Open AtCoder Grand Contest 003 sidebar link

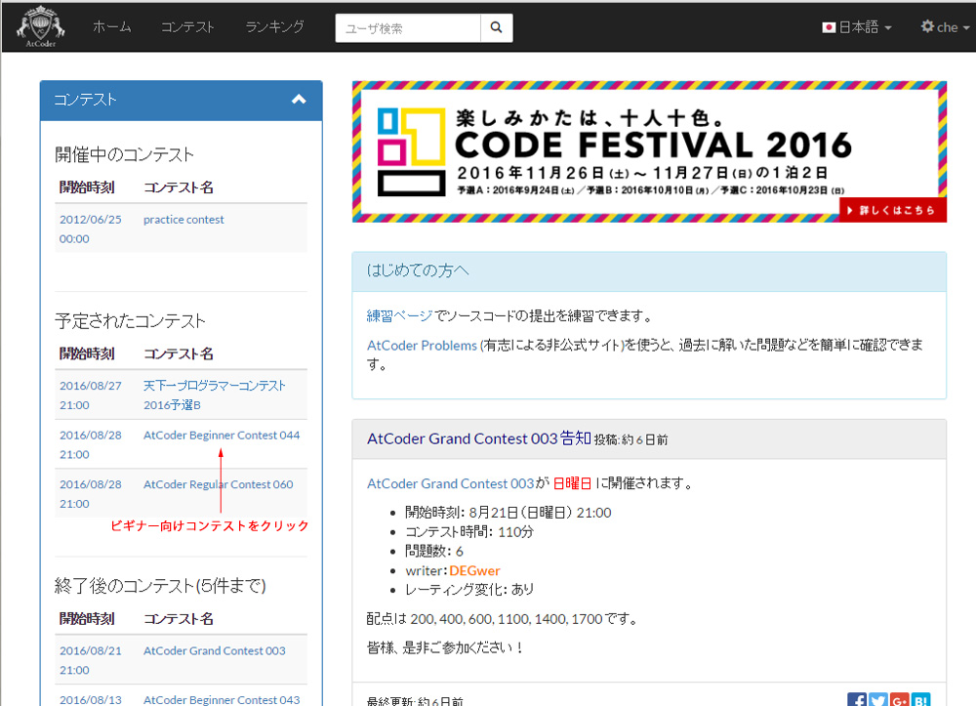tap(214, 650)
